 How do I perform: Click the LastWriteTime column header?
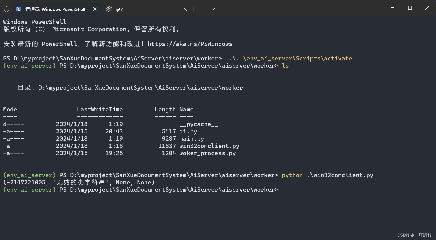pos(100,109)
